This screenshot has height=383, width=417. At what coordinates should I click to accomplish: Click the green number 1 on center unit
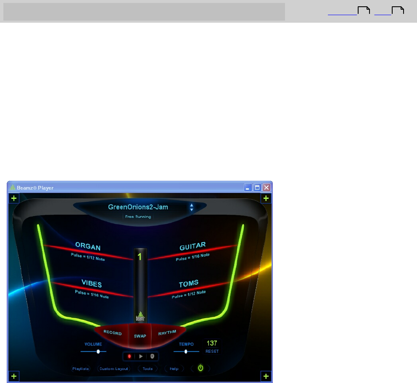coord(140,256)
